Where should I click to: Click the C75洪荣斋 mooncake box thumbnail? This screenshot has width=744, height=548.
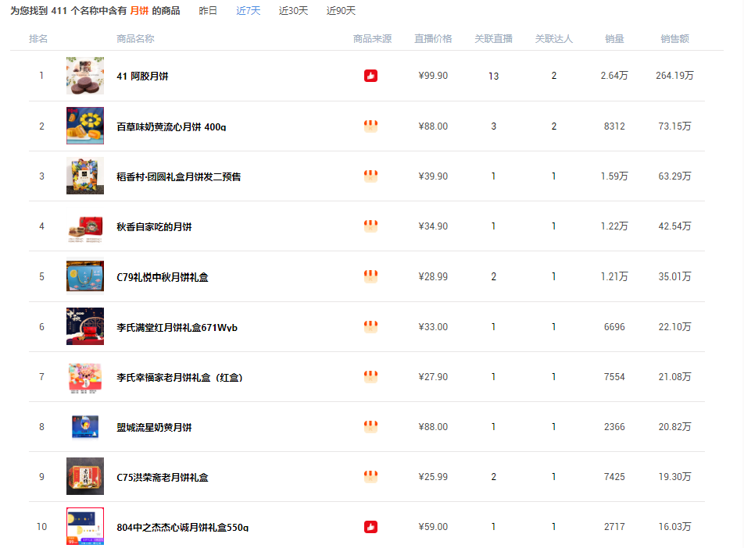click(x=85, y=476)
